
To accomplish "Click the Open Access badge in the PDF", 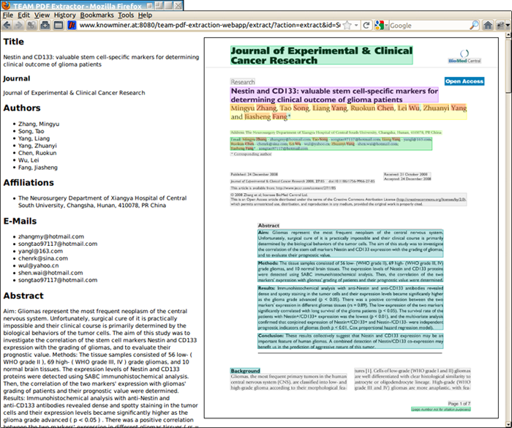I will point(464,81).
